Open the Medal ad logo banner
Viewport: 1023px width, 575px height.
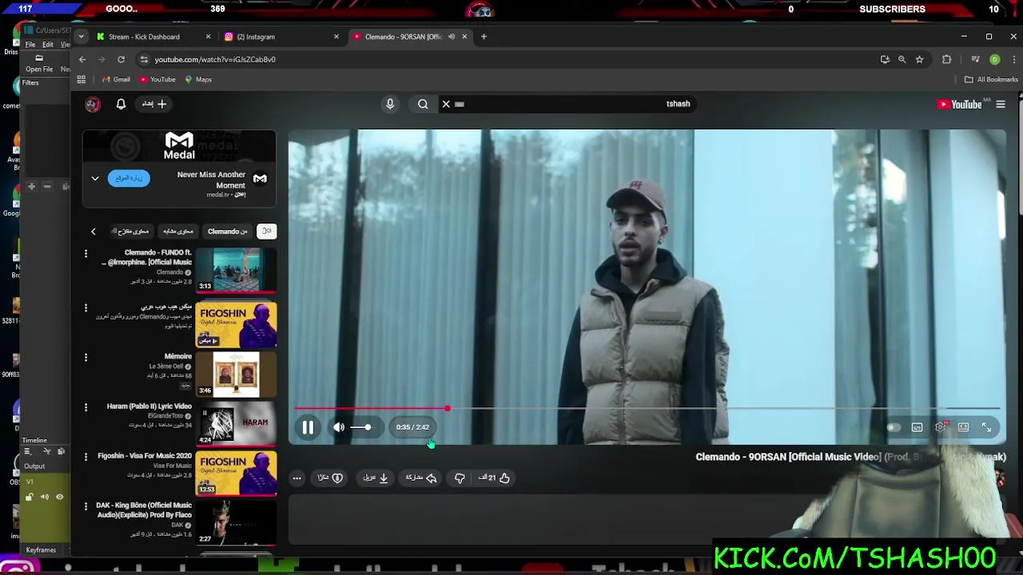179,146
